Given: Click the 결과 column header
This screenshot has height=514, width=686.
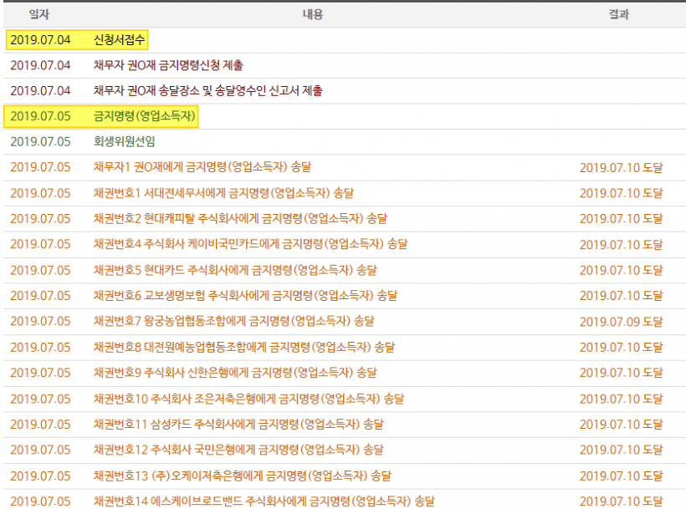Looking at the screenshot, I should 618,14.
